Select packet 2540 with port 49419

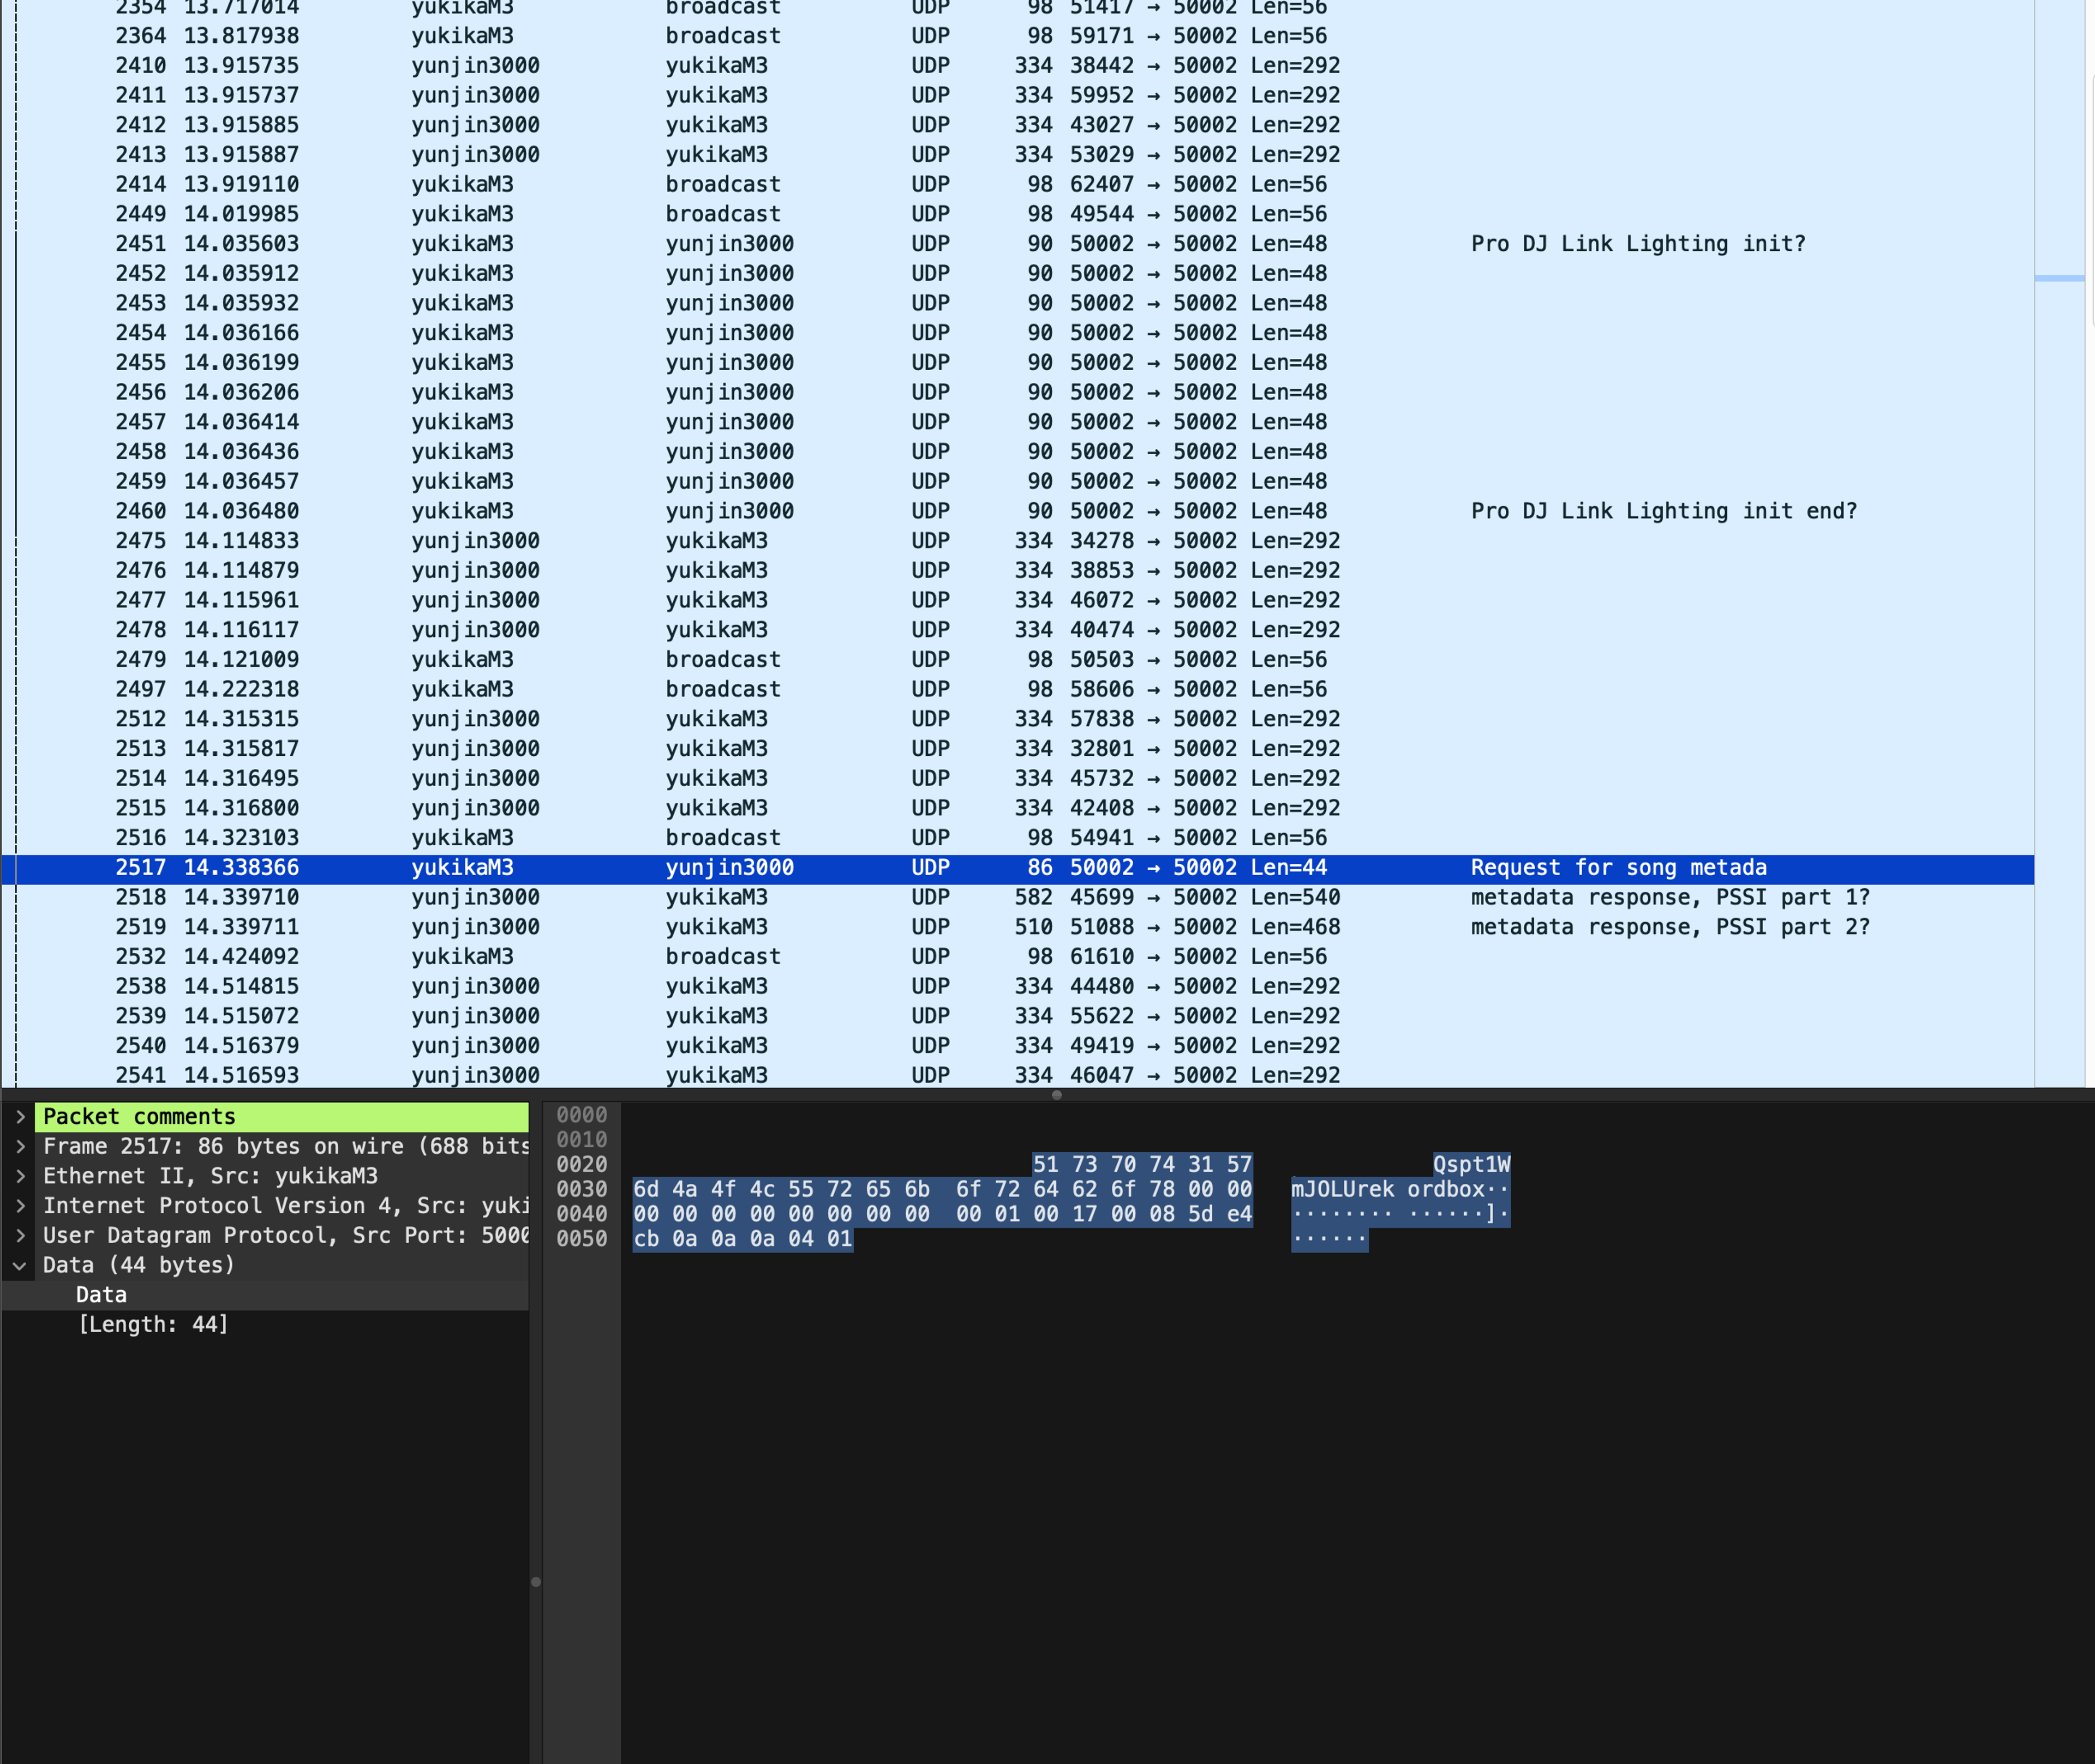[1017, 1046]
